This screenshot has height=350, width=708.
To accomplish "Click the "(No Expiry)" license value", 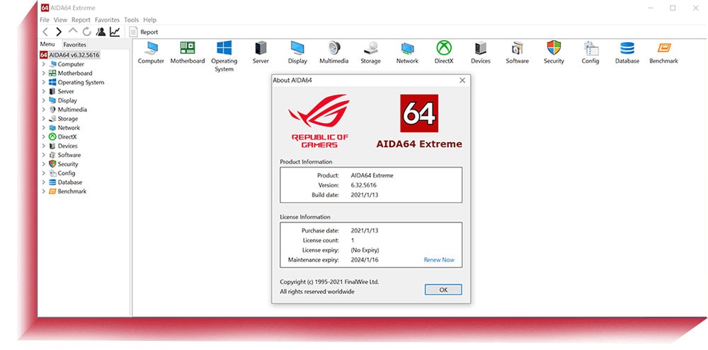I will pyautogui.click(x=365, y=250).
